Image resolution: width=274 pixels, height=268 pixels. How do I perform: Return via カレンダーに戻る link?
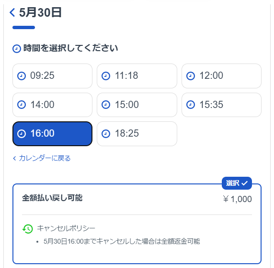42,158
